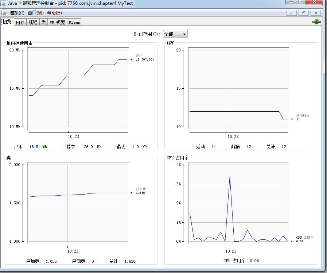Click the Java icon in title bar
The width and height of the screenshot is (327, 273).
click(3, 3)
